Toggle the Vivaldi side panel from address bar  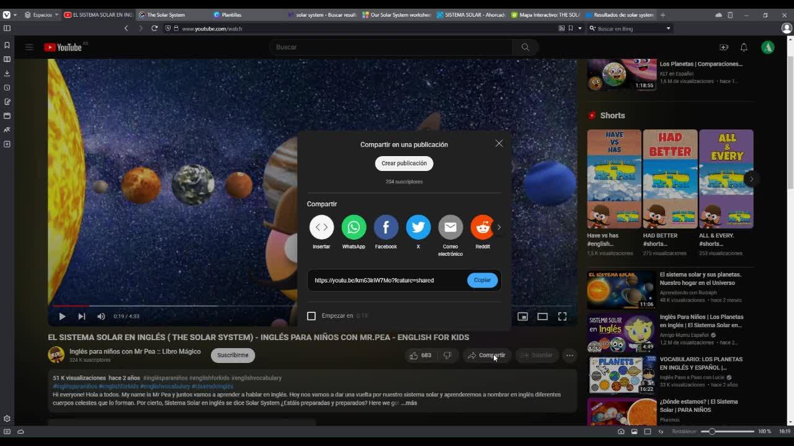7,28
